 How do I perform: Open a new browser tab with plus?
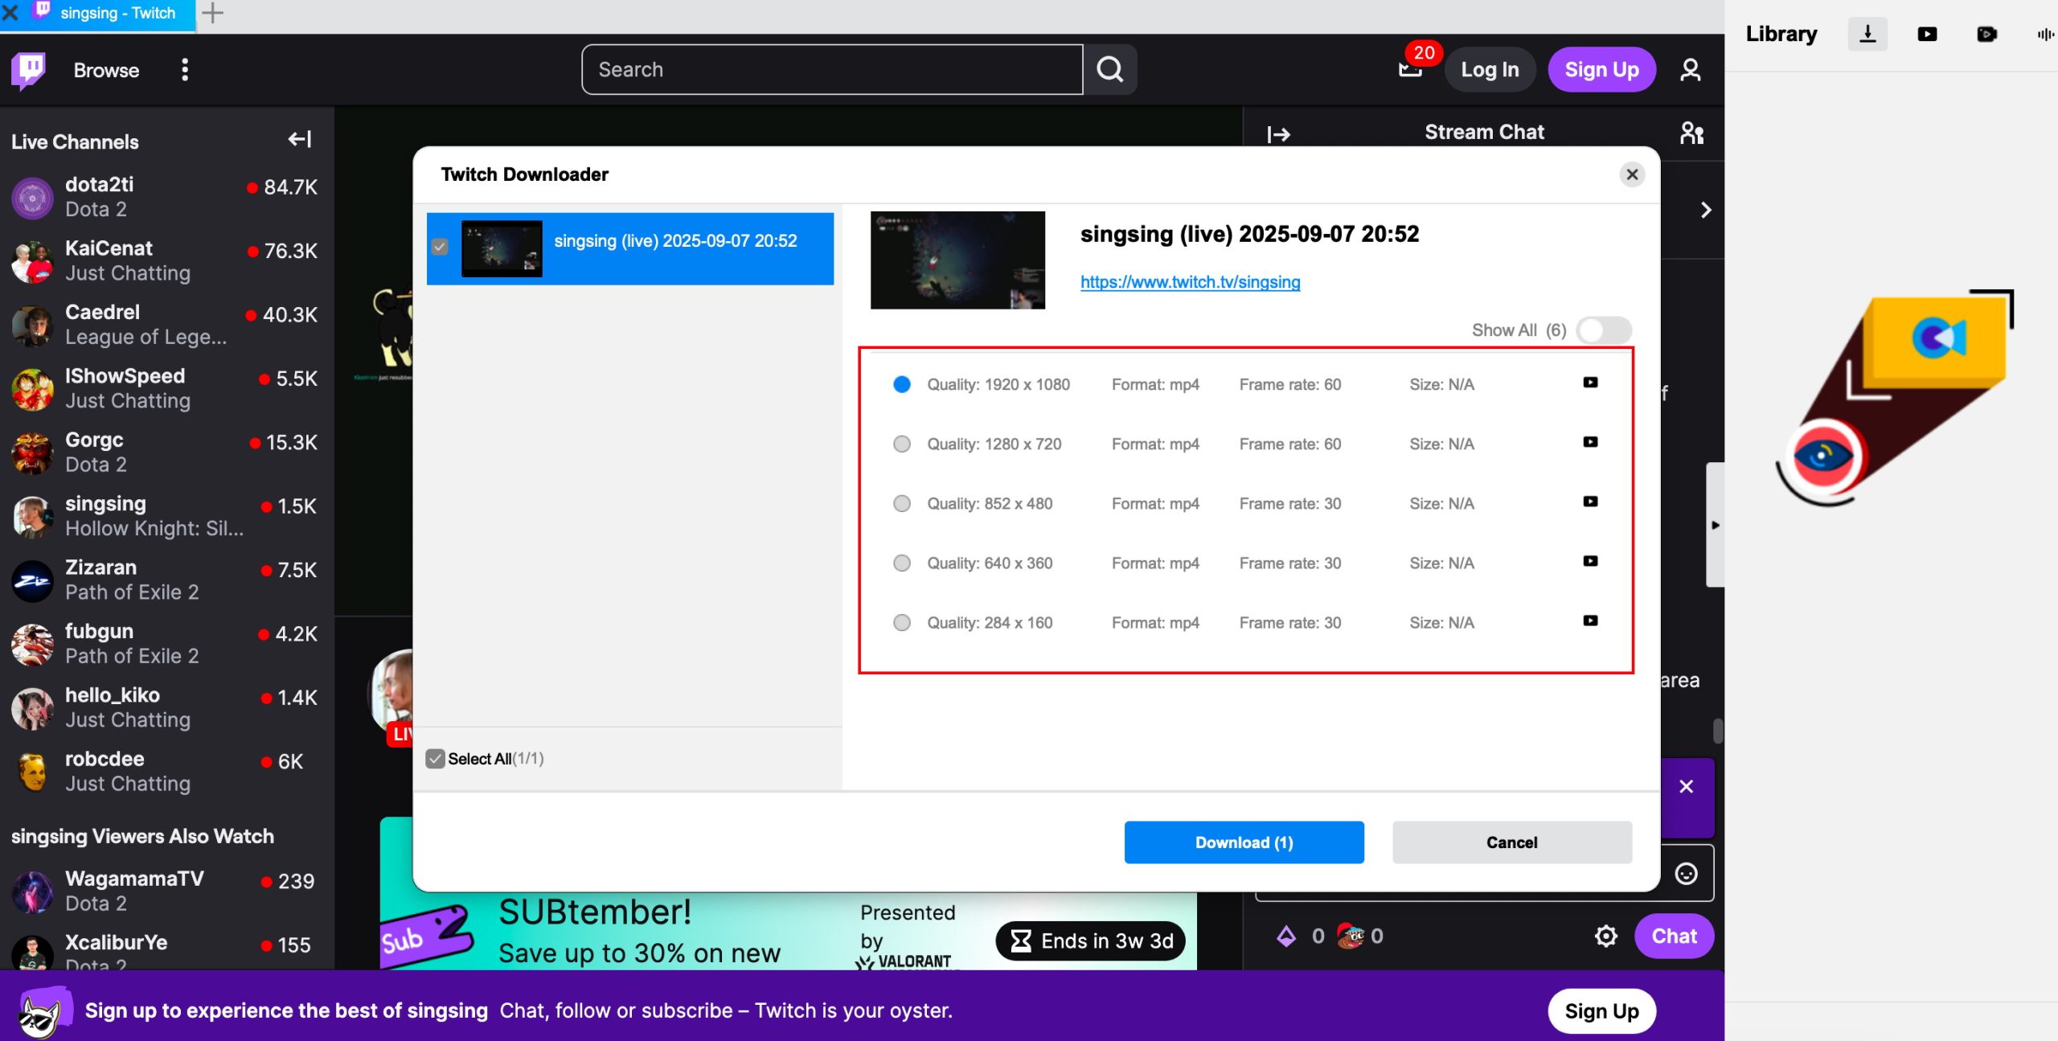[x=212, y=13]
